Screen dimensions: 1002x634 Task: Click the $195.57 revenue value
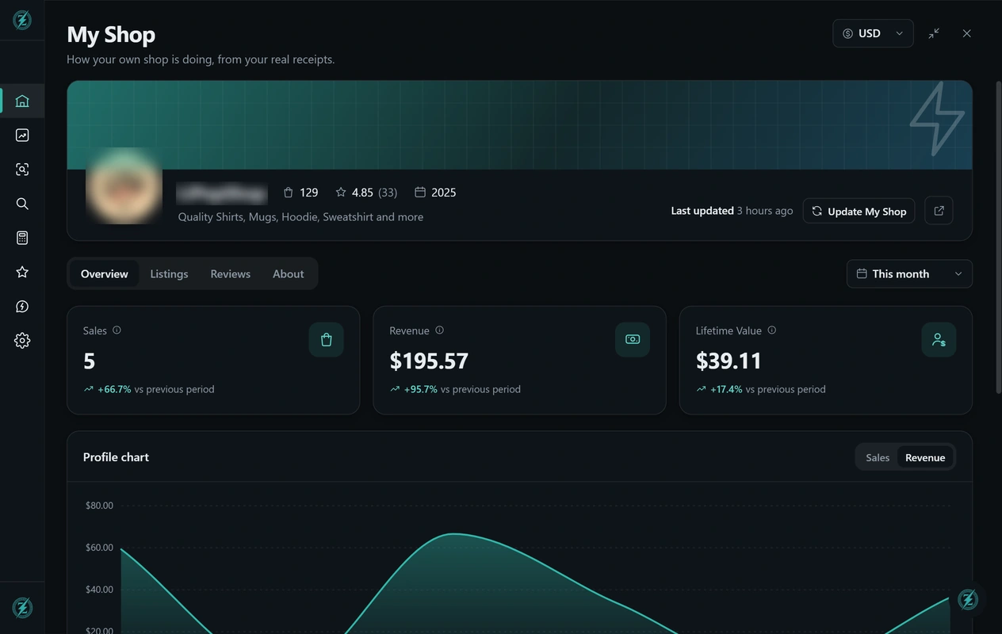429,361
